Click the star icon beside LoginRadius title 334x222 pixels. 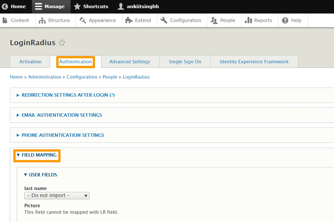(x=62, y=43)
